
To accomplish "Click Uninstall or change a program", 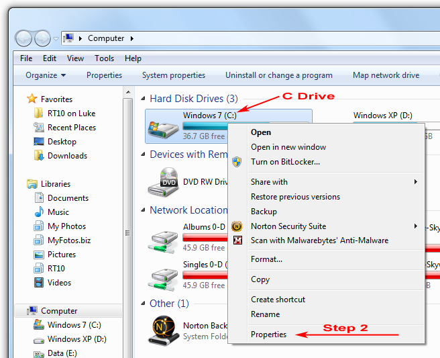I will 279,75.
